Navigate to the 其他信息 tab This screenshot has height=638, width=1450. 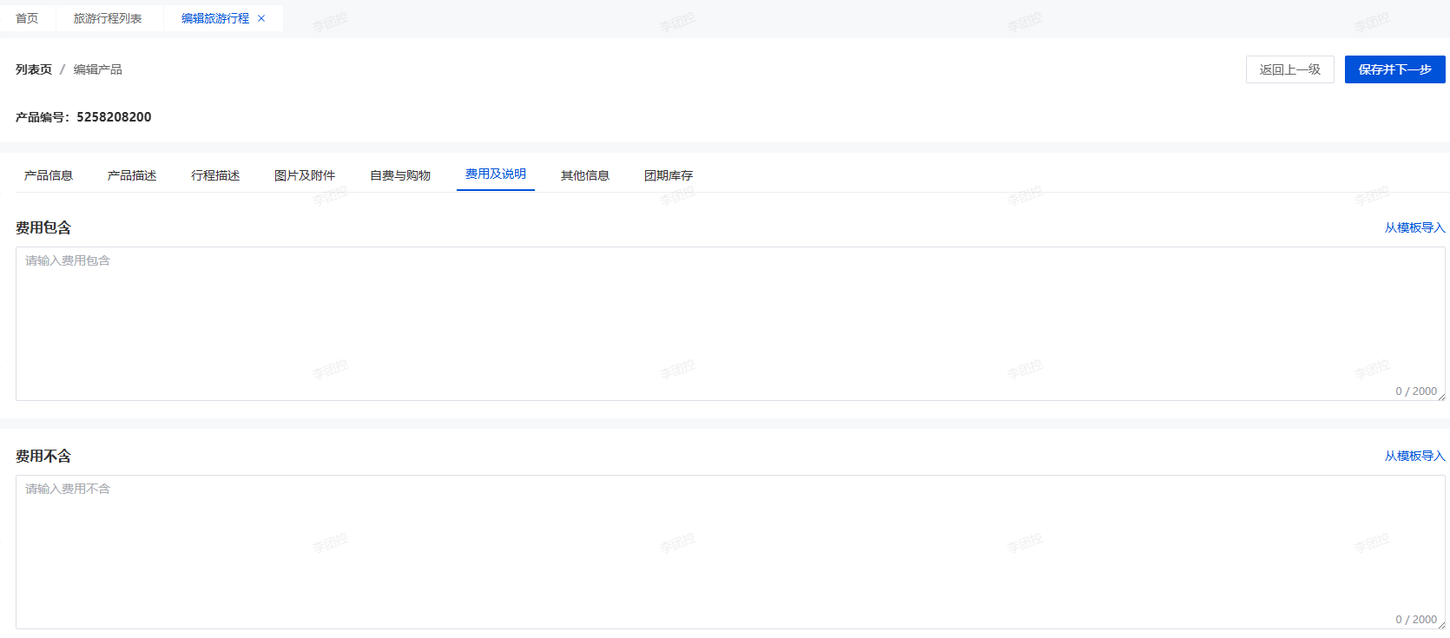585,175
